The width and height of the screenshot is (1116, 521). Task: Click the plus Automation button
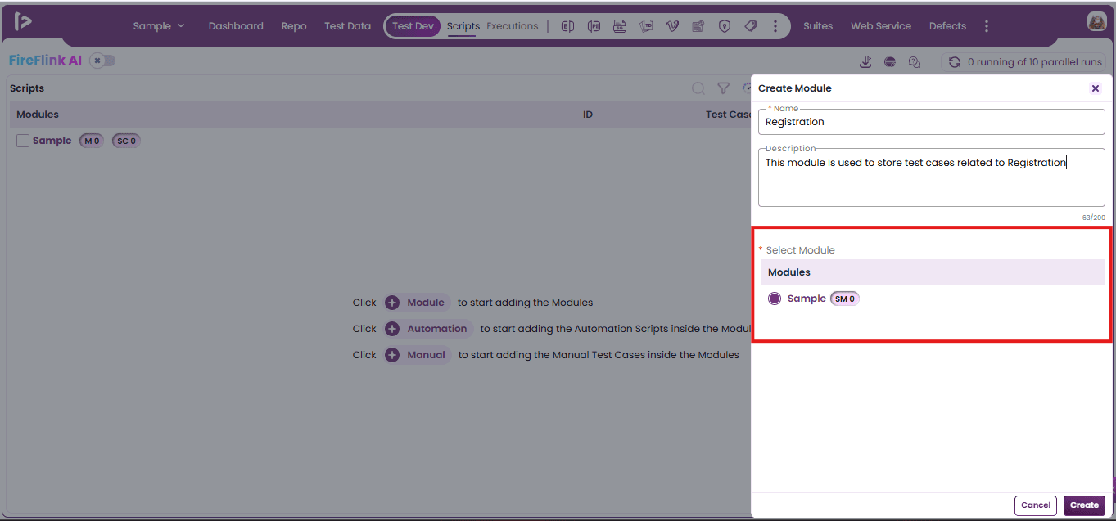(x=428, y=329)
